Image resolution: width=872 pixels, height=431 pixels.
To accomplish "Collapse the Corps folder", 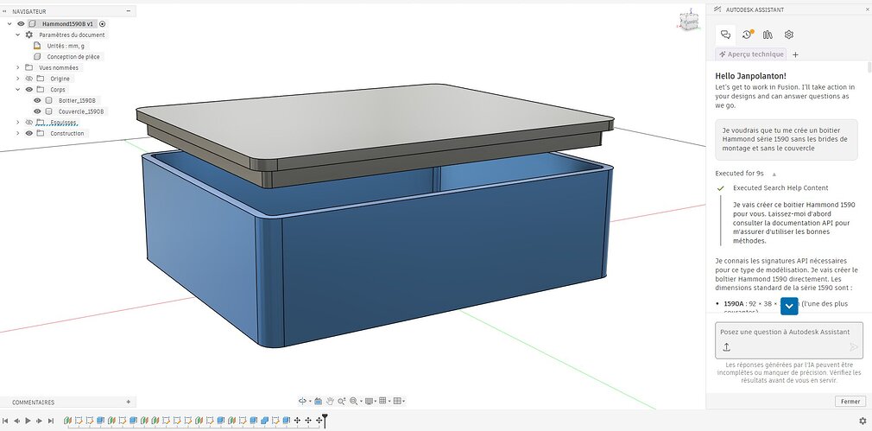I will point(18,90).
